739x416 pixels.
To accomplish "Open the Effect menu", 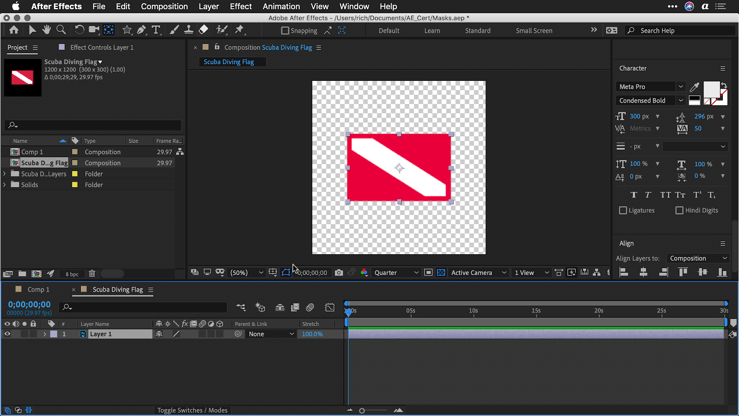I will [x=241, y=6].
